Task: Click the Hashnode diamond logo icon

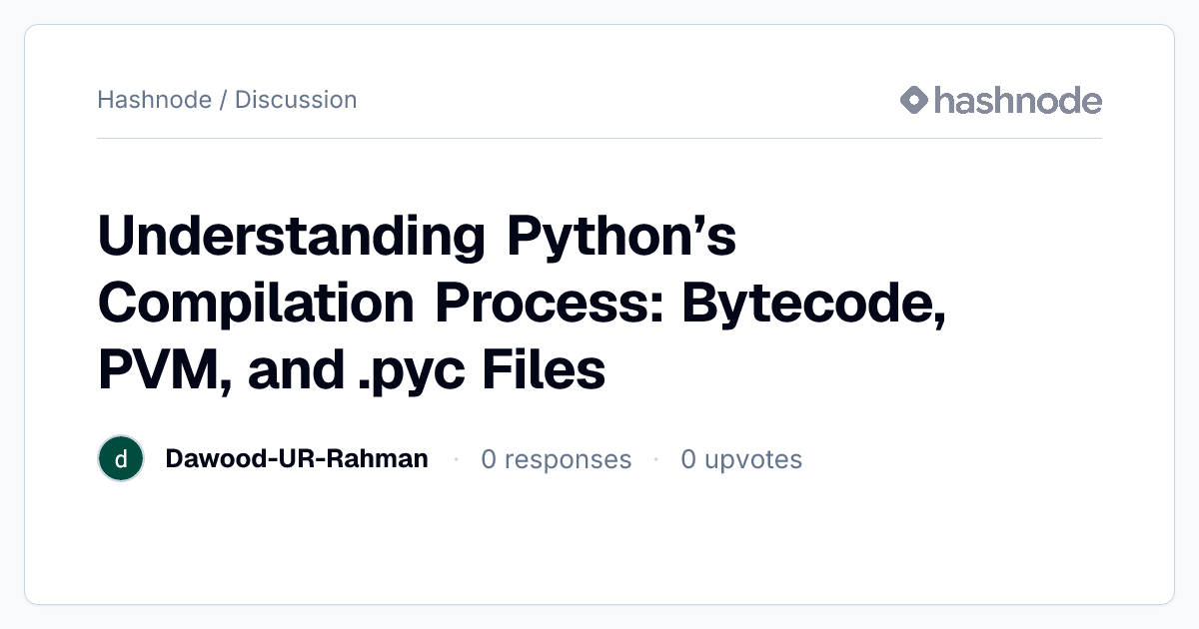Action: pyautogui.click(x=914, y=100)
